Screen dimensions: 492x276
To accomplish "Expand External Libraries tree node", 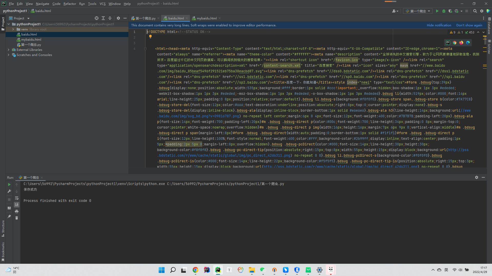I will click(8, 50).
